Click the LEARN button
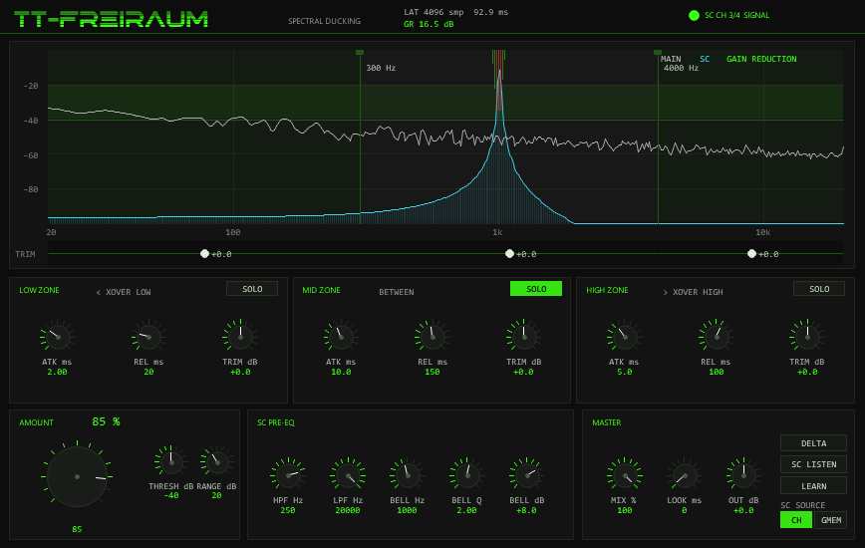Viewport: 865px width, 548px height. pyautogui.click(x=814, y=485)
